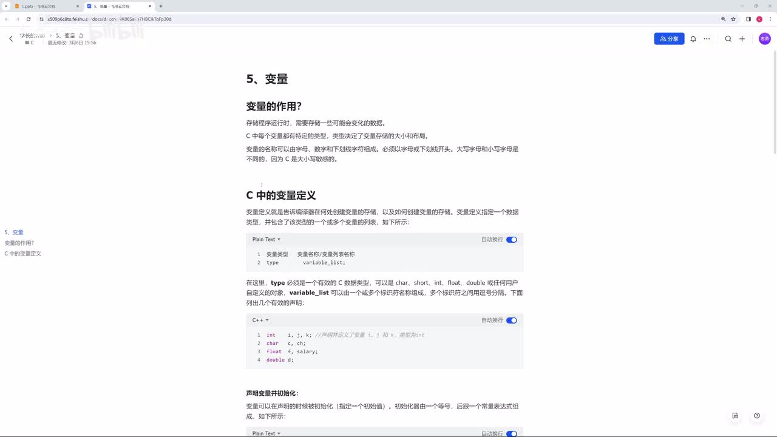The width and height of the screenshot is (777, 437).
Task: Open the Feishu document search
Action: (x=728, y=39)
